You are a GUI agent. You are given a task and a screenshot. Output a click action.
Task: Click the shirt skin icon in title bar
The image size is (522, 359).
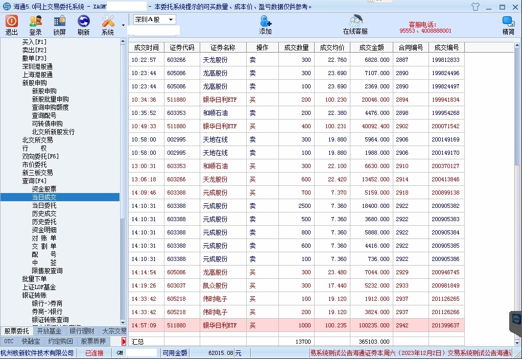[476, 7]
